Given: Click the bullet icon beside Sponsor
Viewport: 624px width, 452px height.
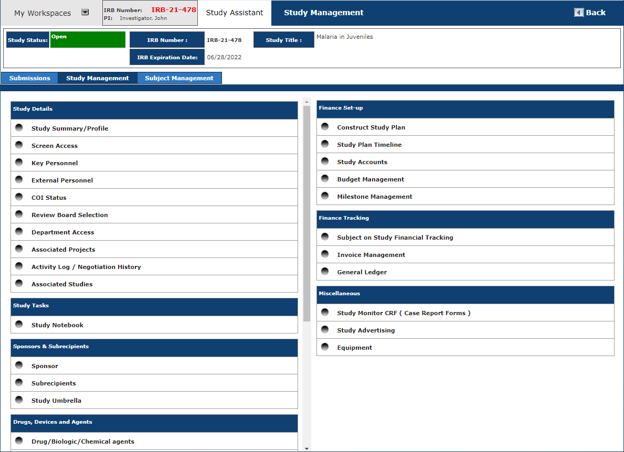Looking at the screenshot, I should pyautogui.click(x=19, y=365).
